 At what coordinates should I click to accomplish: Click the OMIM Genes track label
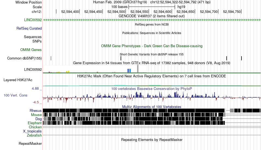pos(31,50)
